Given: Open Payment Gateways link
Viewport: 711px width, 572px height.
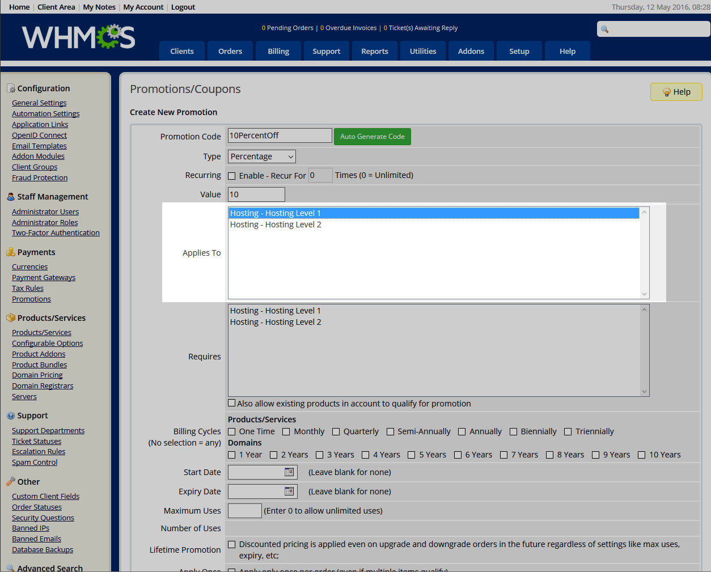Looking at the screenshot, I should pyautogui.click(x=44, y=278).
